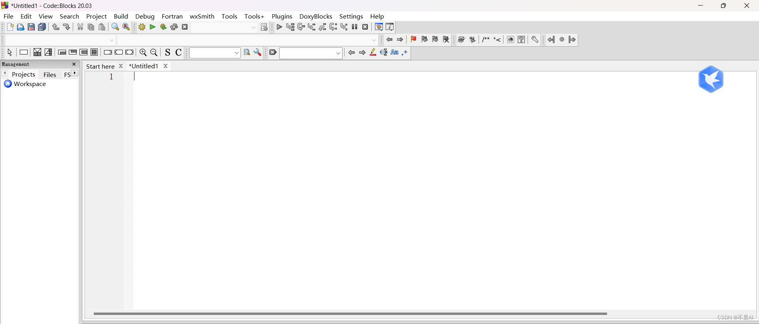Viewport: 759px width, 324px height.
Task: Open a file using the folder icon
Action: 21,27
